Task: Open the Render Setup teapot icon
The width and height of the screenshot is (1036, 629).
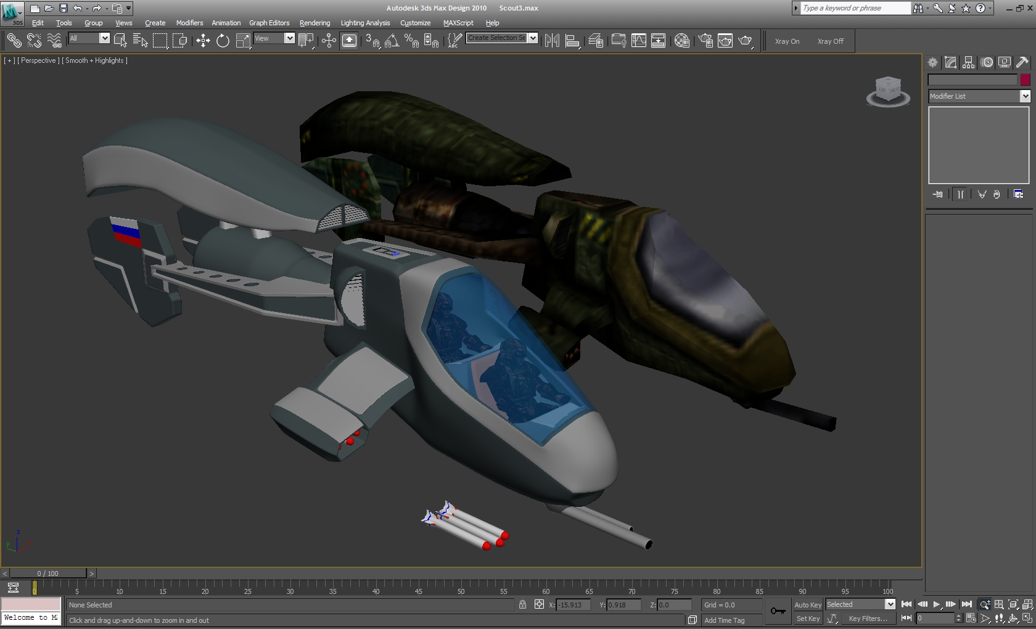Action: [x=706, y=41]
